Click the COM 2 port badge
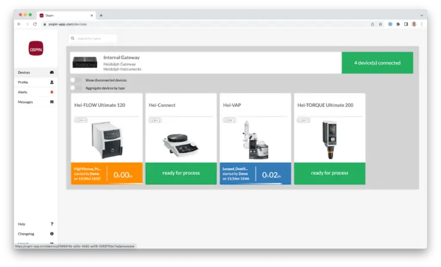Viewport: 441px width, 267px height. 155,120
